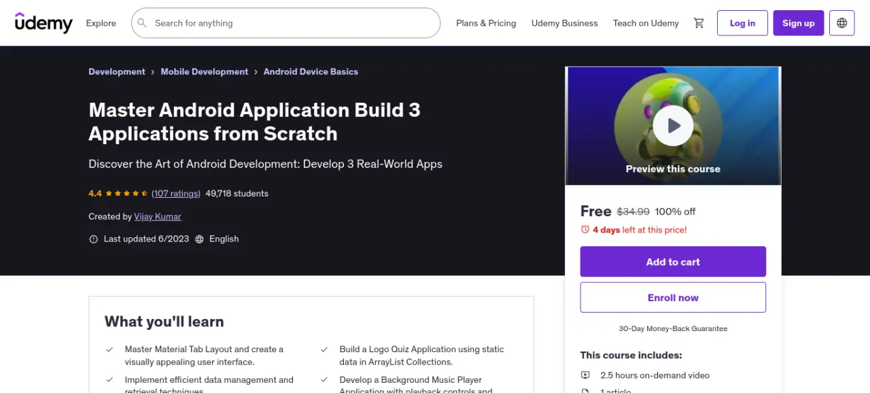Viewport: 870px width, 393px height.
Task: Click the struck-through $34.99 price
Action: (x=633, y=211)
